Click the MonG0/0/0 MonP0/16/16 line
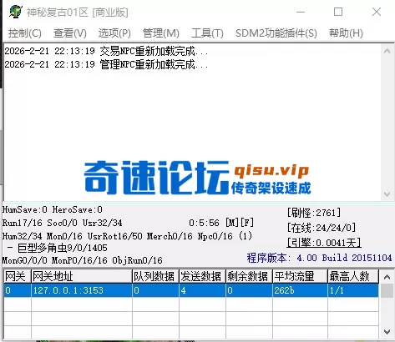The width and height of the screenshot is (395, 342). pos(83,260)
